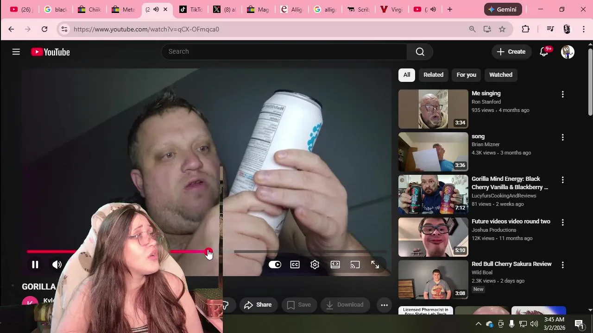Click the YouTube search magnifier button
This screenshot has width=593, height=333.
(x=420, y=52)
